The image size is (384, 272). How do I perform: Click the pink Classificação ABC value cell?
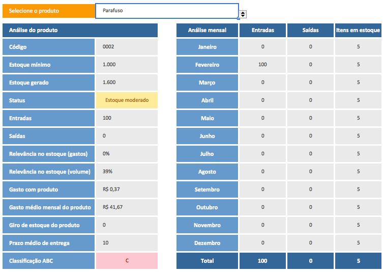(x=127, y=261)
